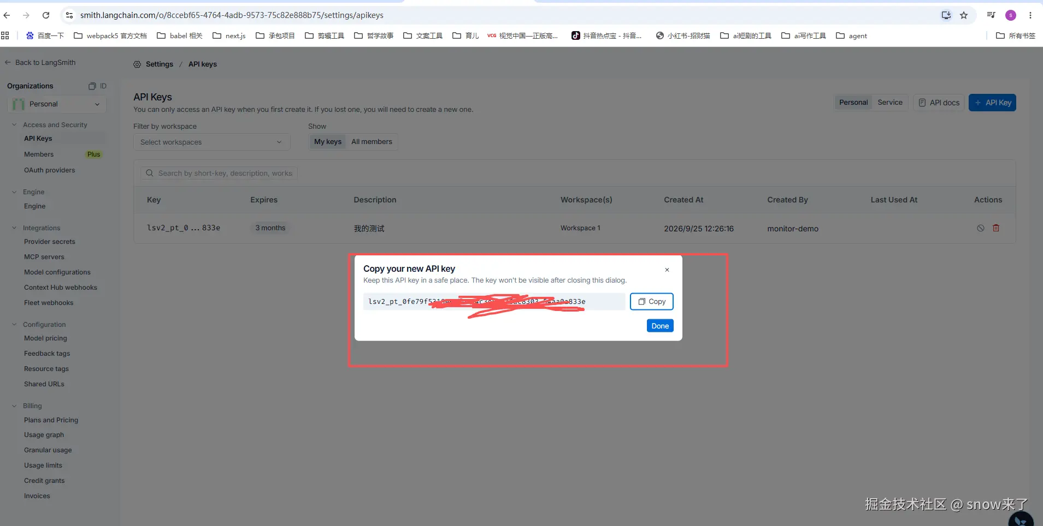Open the 百度一下 bookmark
Screen dimensions: 1043x526
45,35
